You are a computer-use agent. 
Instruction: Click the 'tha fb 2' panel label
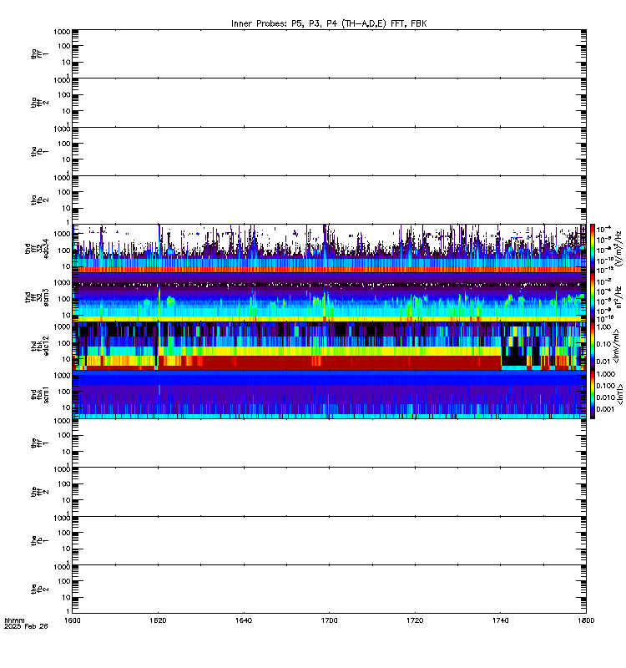[40, 200]
